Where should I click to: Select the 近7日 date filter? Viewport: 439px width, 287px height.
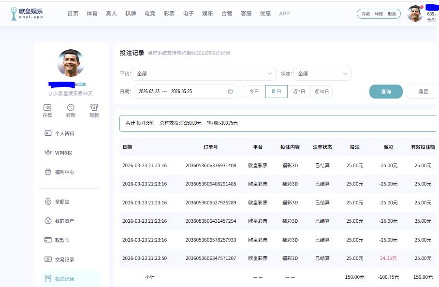point(299,91)
